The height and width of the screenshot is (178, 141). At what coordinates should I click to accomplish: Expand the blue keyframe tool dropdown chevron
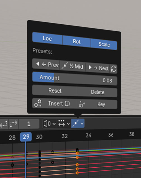coord(82,123)
